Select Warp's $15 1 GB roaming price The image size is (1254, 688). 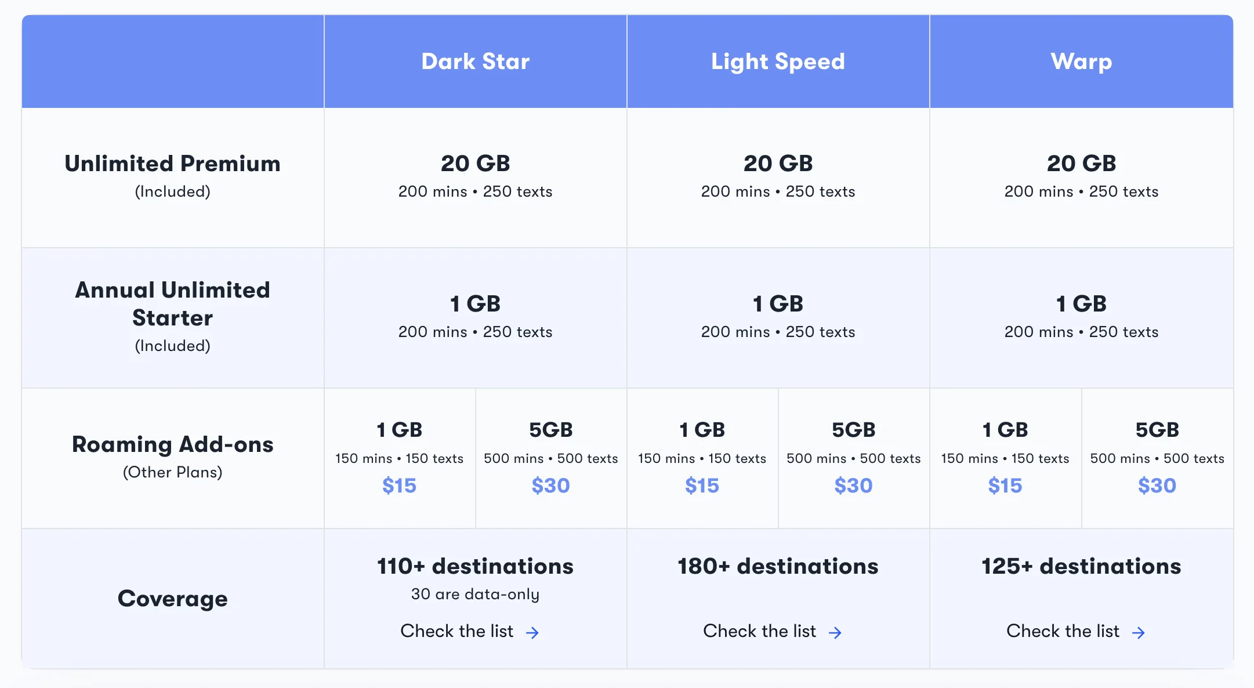point(1005,486)
